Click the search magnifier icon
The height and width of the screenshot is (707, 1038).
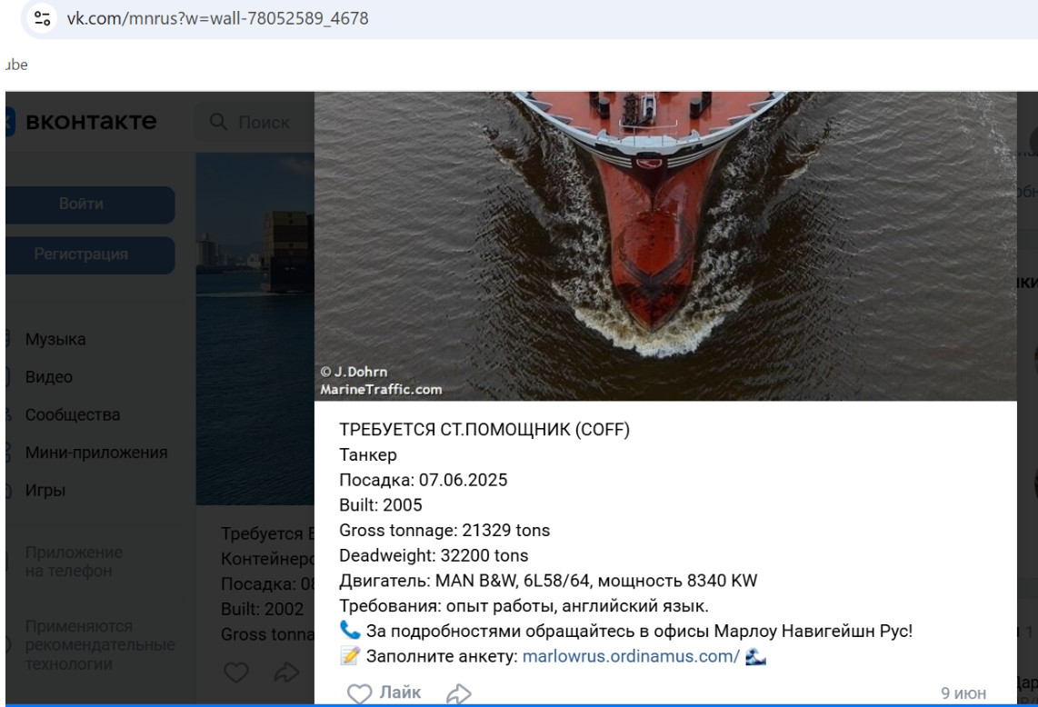pyautogui.click(x=218, y=122)
